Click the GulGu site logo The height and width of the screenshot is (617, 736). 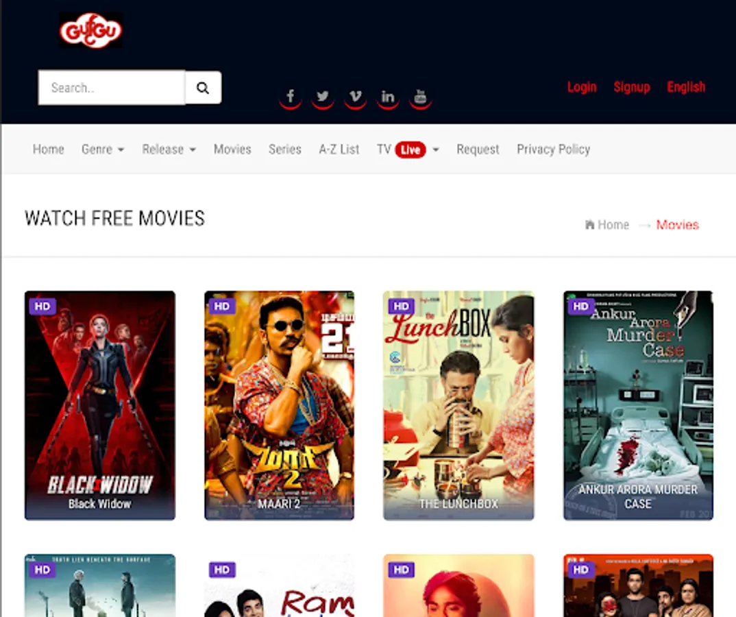click(x=90, y=31)
